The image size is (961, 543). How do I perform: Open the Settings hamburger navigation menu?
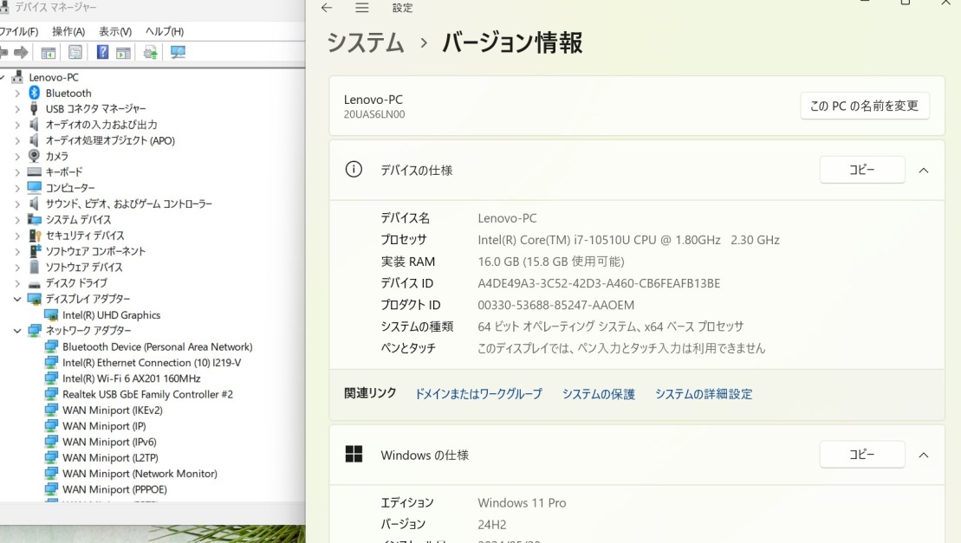pos(362,8)
